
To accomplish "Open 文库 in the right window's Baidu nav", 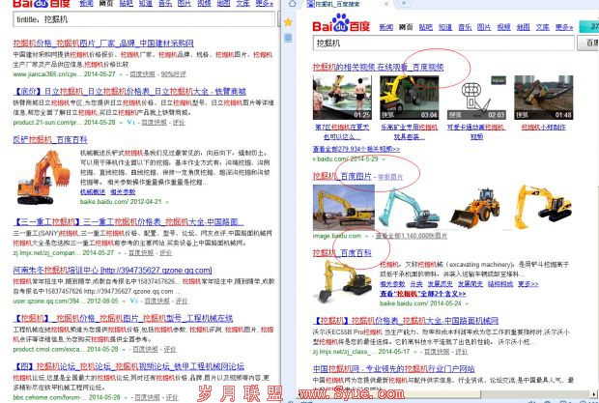I will [x=543, y=27].
